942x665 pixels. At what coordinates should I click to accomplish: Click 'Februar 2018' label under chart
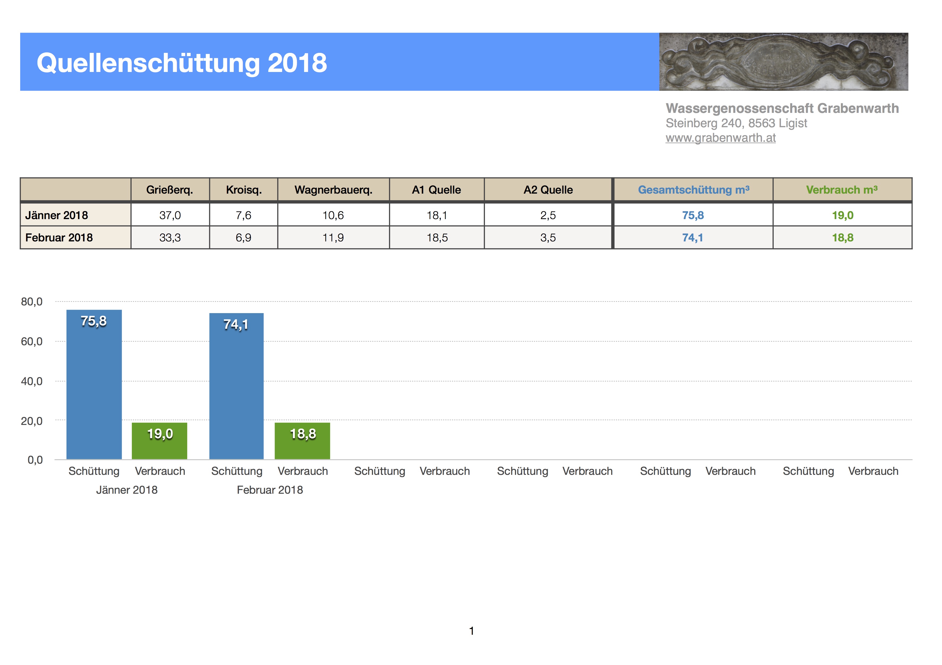pos(270,490)
